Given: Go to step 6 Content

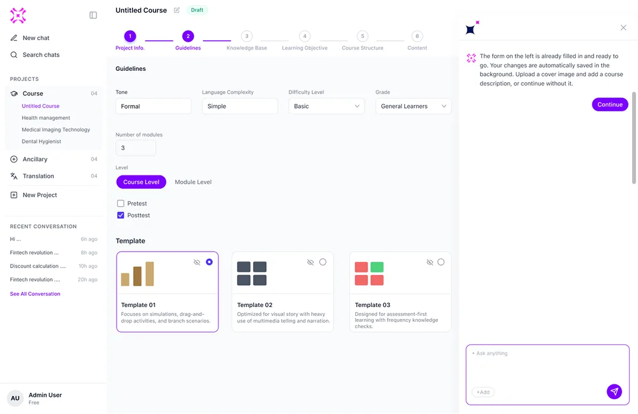Looking at the screenshot, I should (x=417, y=41).
